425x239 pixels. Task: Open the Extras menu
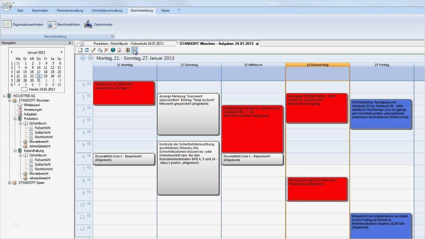click(x=165, y=10)
